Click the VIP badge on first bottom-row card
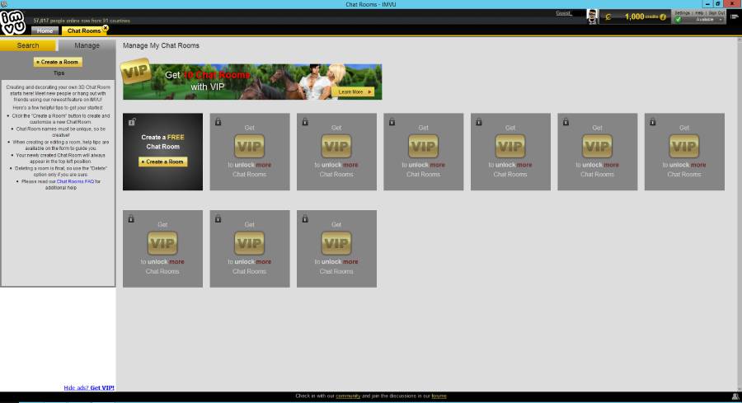 [x=162, y=243]
